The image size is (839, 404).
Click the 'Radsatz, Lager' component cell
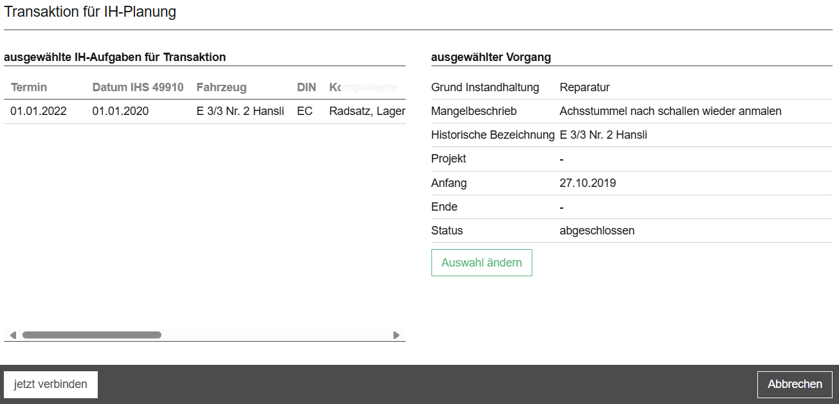pos(366,111)
